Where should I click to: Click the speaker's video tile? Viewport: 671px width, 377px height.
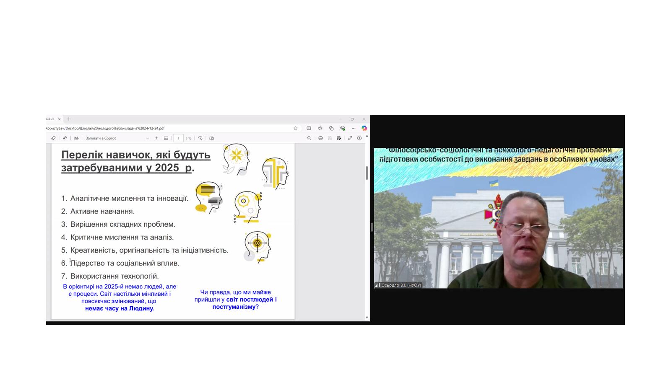click(498, 218)
